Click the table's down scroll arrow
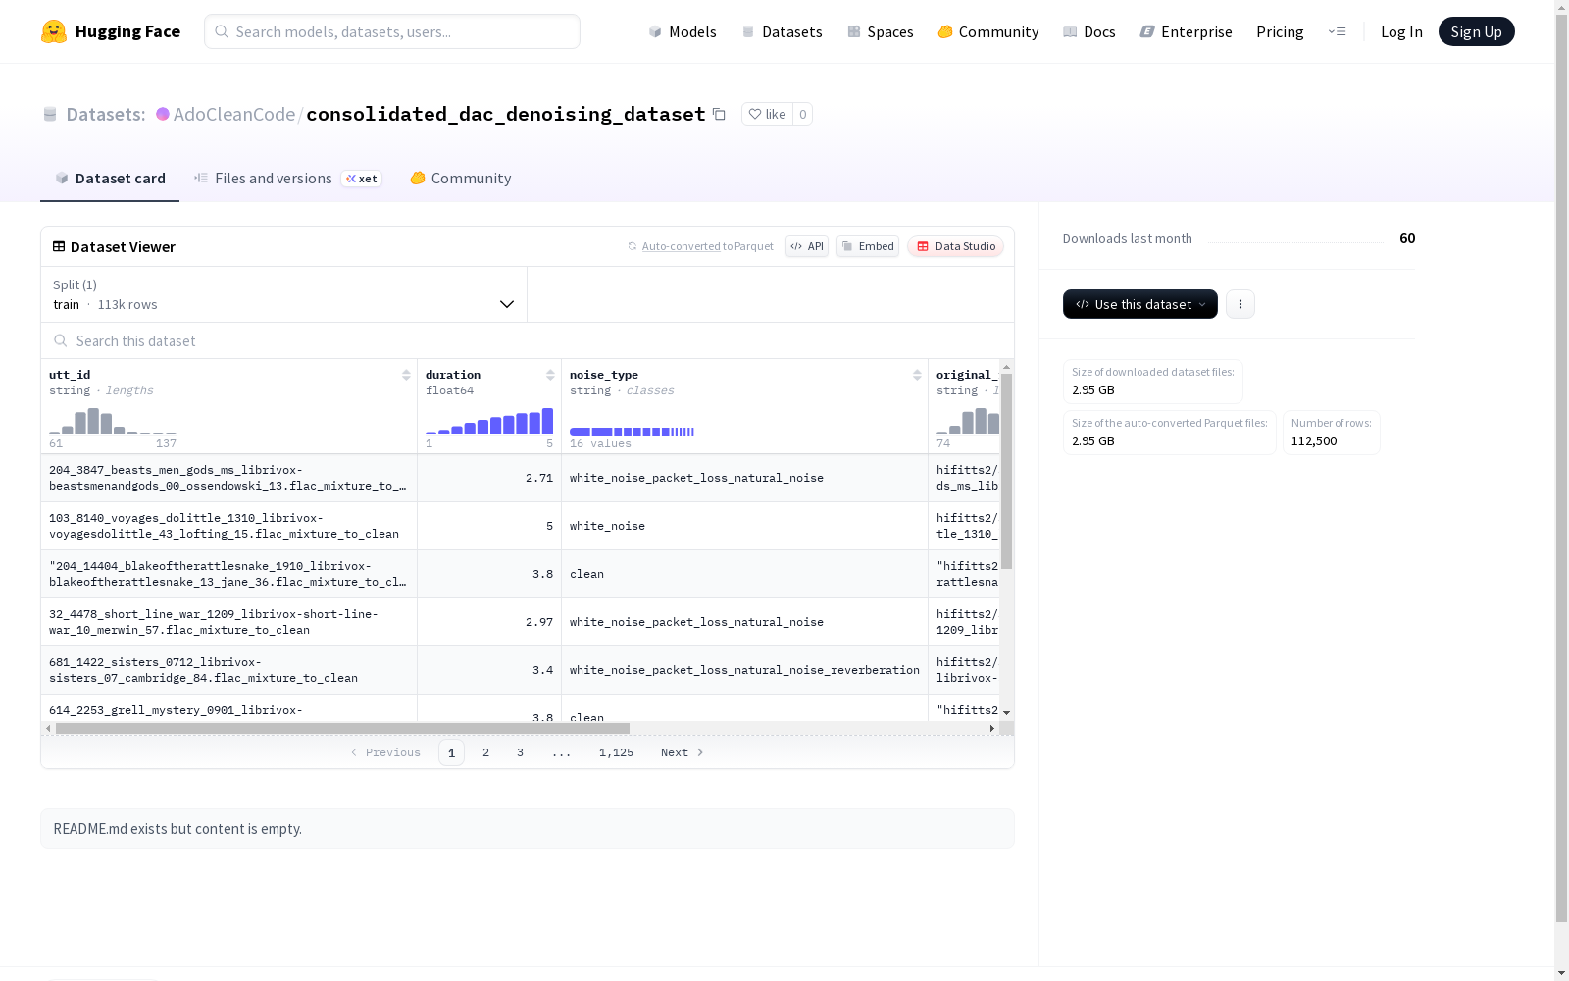This screenshot has width=1569, height=981. 1006,713
